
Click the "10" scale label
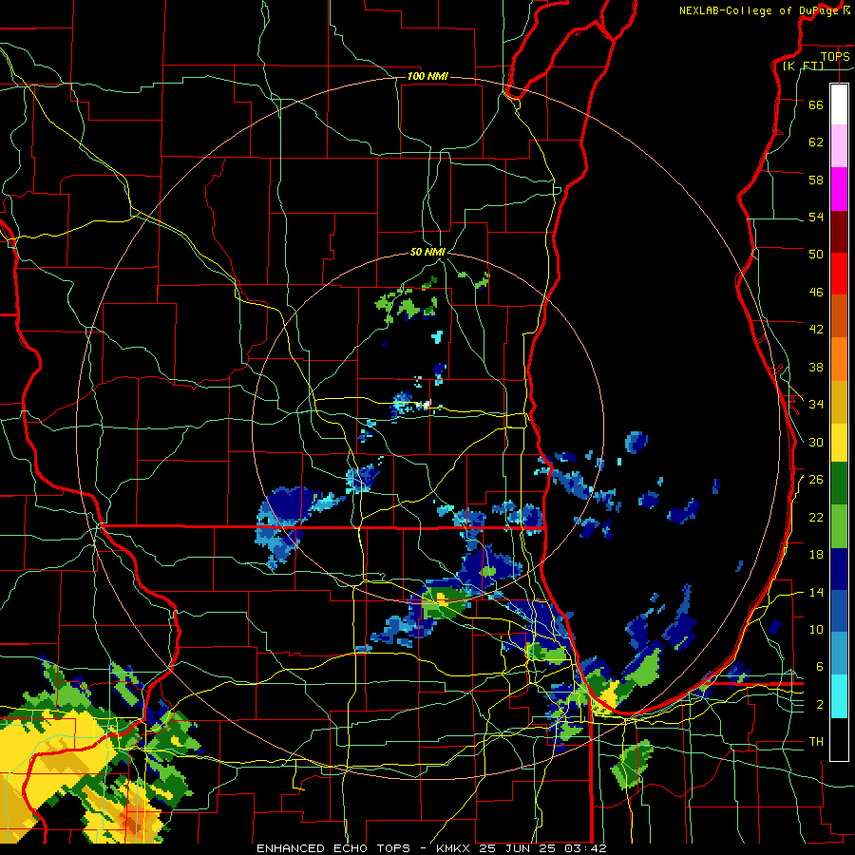tap(816, 630)
